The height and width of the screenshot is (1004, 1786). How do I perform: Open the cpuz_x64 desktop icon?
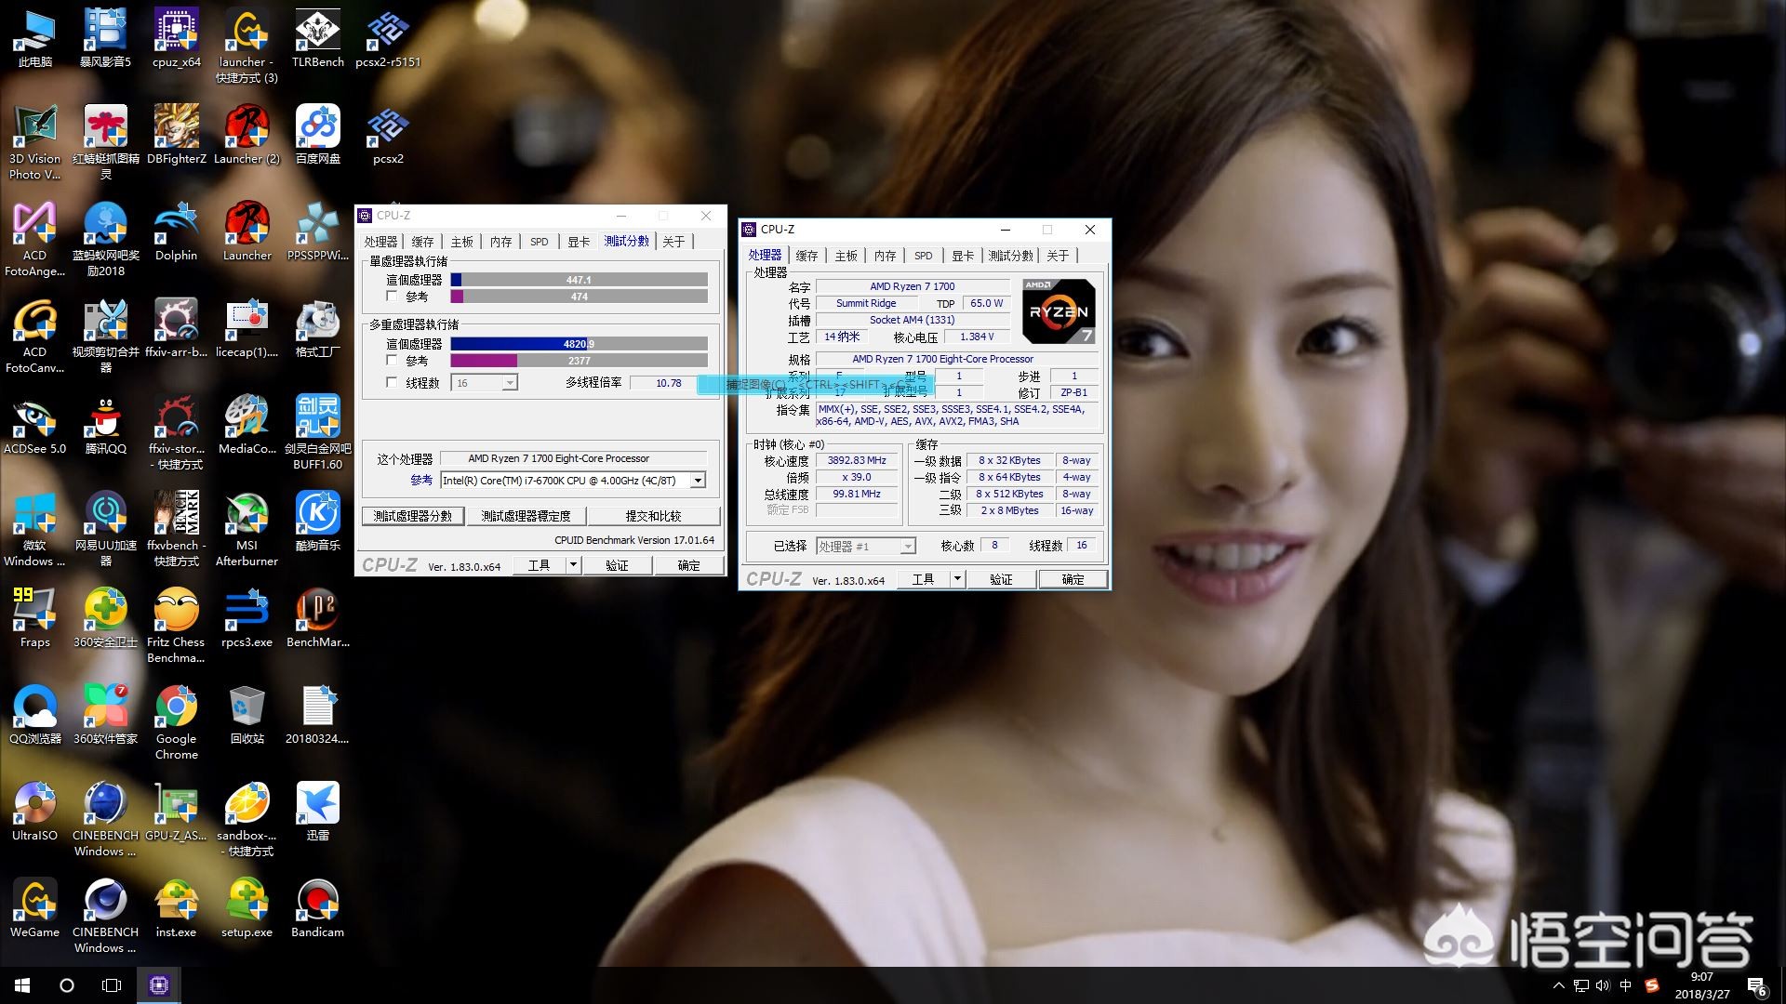[x=177, y=38]
